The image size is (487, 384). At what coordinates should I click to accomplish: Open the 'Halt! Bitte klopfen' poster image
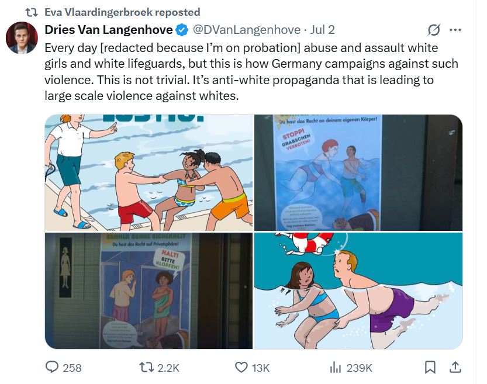click(x=148, y=290)
